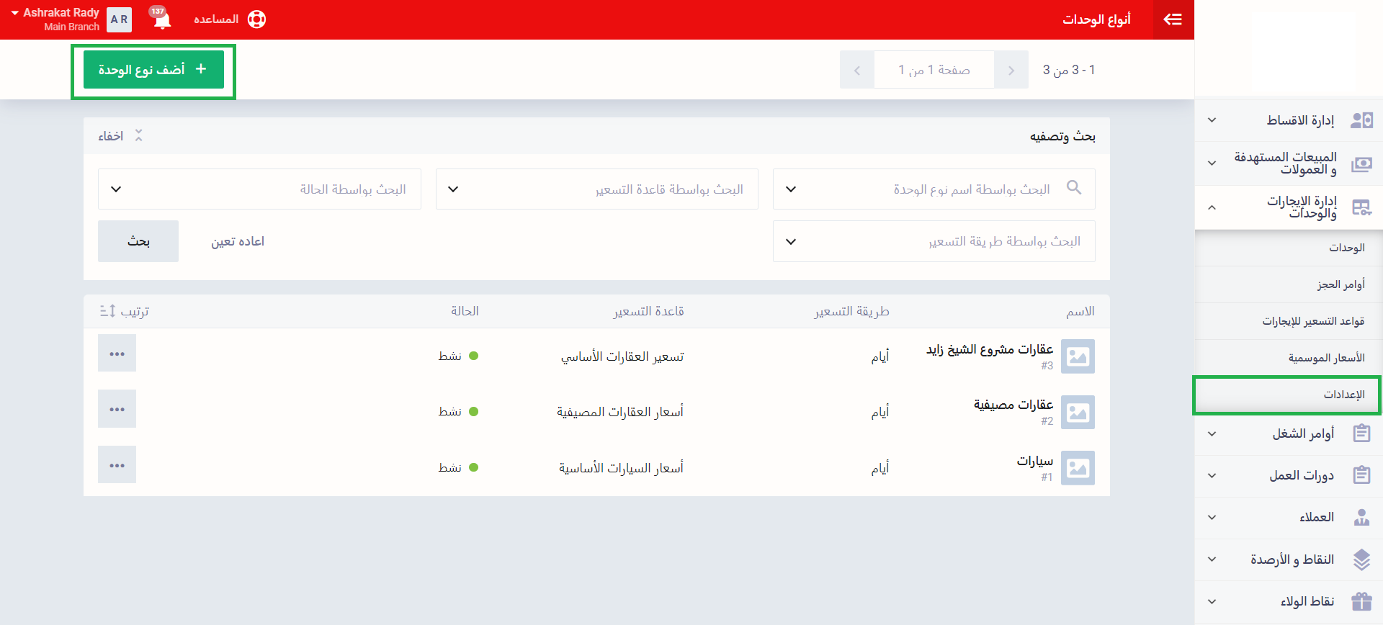Go to أوامر الحجز in sidebar
1383x625 pixels.
(x=1341, y=284)
